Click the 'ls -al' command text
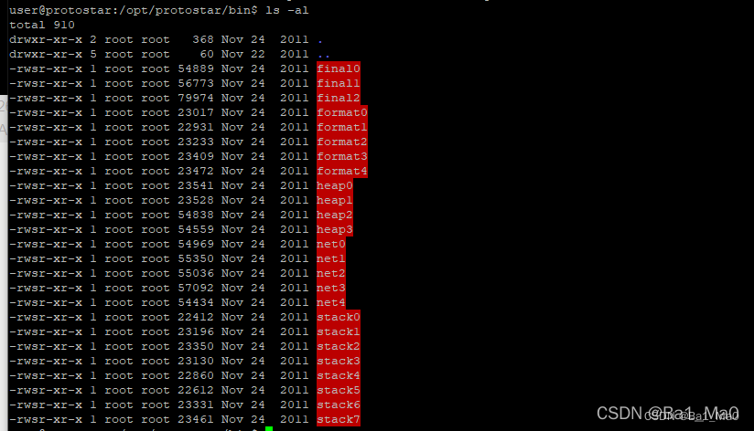This screenshot has height=431, width=754. click(287, 10)
